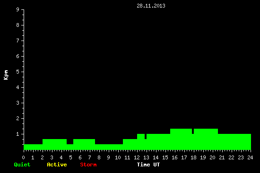Click the green bar between hours 2 and 4
The image size is (260, 173).
pyautogui.click(x=54, y=144)
